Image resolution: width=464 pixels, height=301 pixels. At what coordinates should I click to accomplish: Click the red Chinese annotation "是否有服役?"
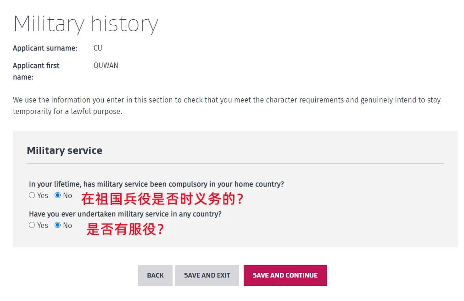(x=125, y=229)
